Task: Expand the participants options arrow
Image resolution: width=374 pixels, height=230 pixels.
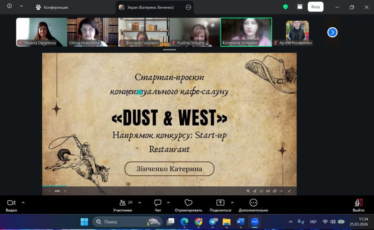Action: coord(140,202)
